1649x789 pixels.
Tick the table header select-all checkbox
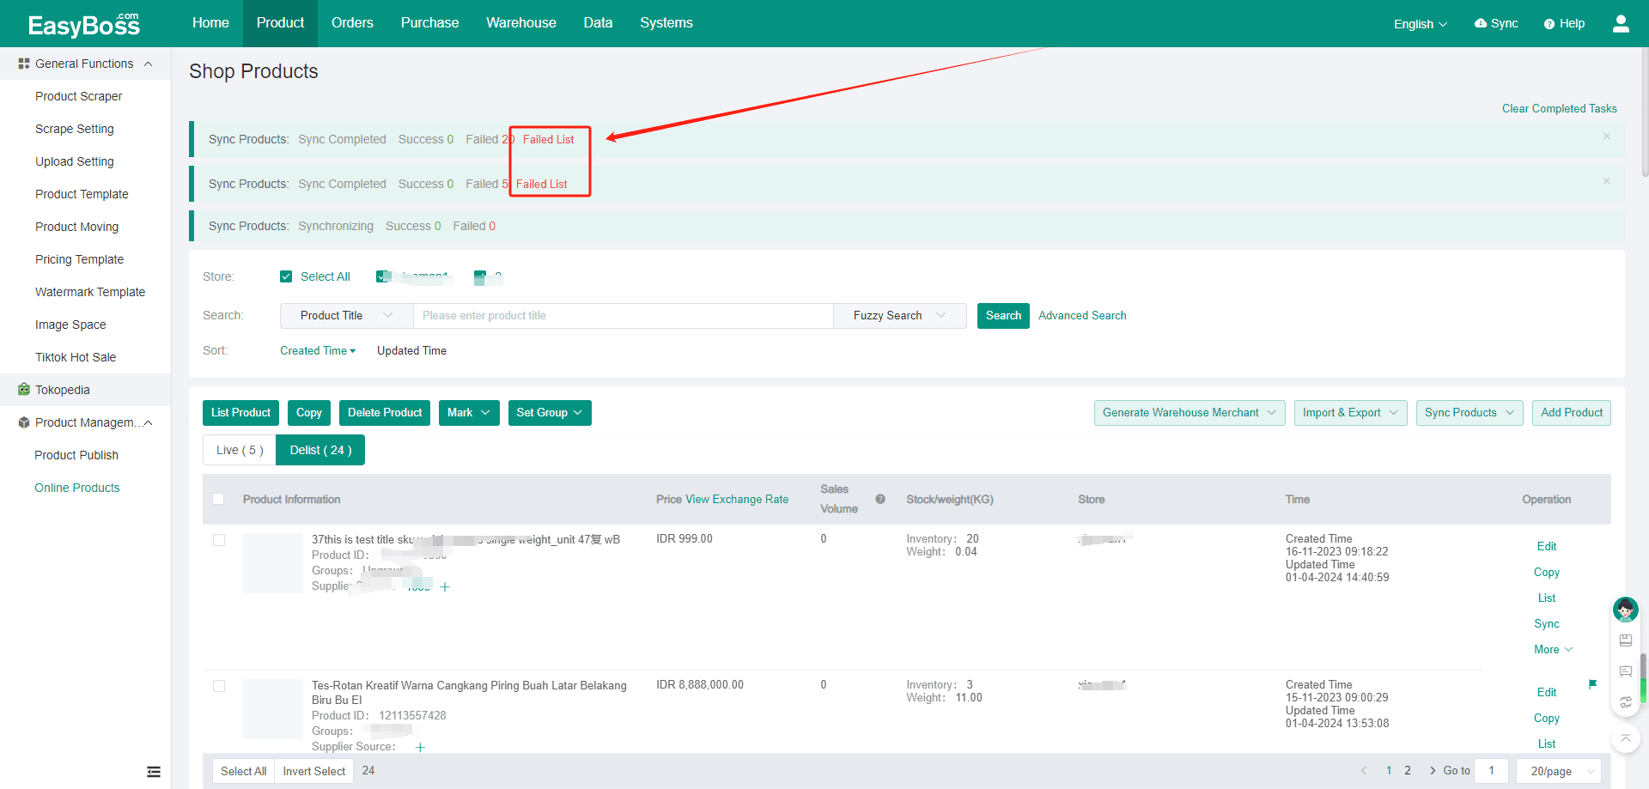[218, 499]
